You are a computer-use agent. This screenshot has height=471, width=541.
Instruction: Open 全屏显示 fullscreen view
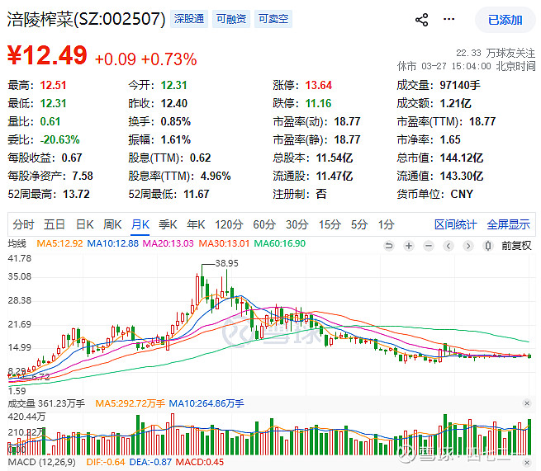click(x=508, y=224)
